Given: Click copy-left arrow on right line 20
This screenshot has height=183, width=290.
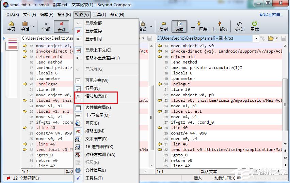Looking at the screenshot, I should (x=160, y=84).
